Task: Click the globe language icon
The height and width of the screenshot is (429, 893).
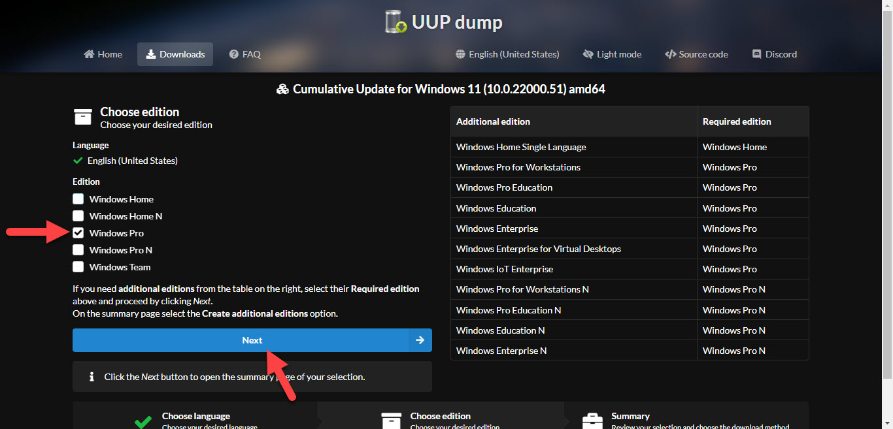Action: coord(460,54)
